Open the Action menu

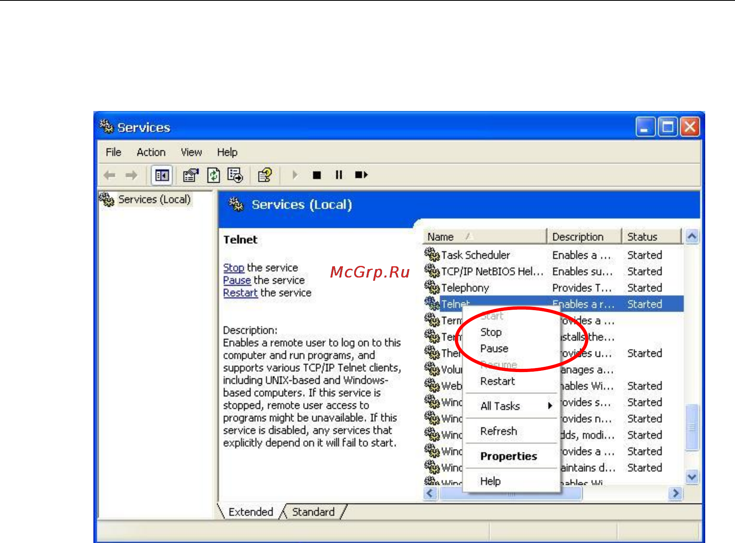151,152
